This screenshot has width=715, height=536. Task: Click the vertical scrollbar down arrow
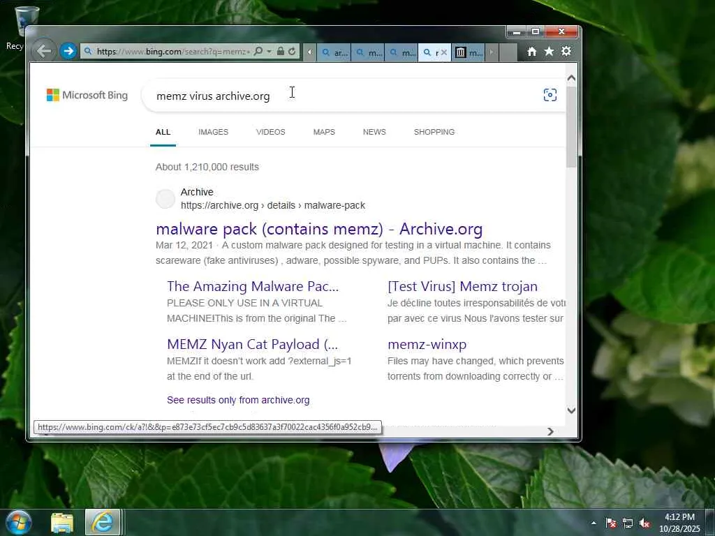coord(571,410)
